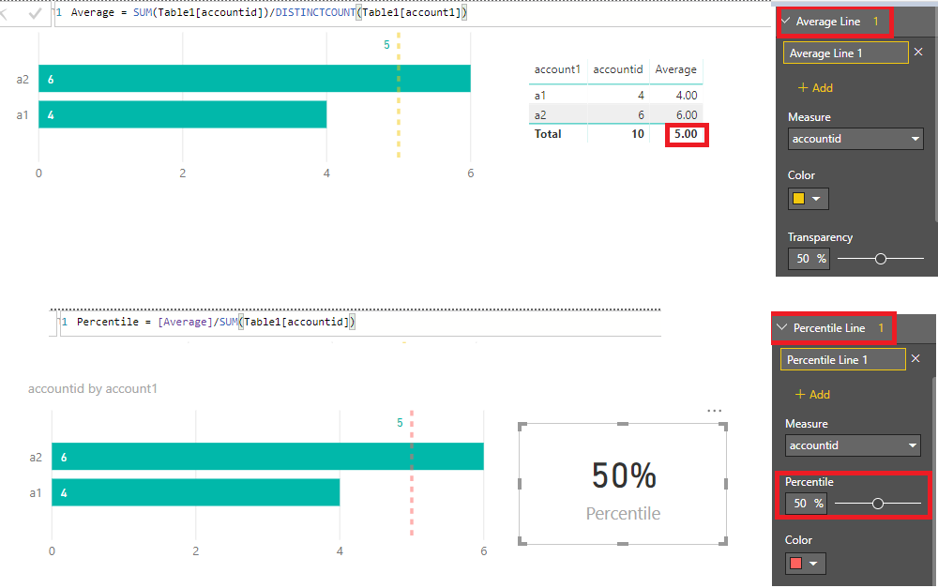This screenshot has width=938, height=588.
Task: Add a new percentile line
Action: click(x=811, y=394)
